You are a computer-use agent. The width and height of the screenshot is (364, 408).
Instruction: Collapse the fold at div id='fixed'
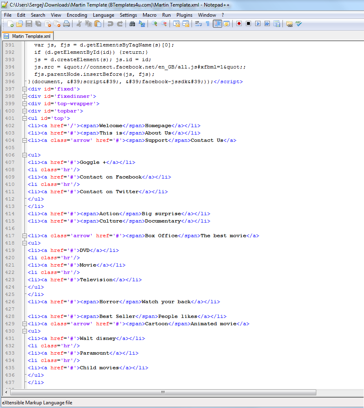point(24,89)
